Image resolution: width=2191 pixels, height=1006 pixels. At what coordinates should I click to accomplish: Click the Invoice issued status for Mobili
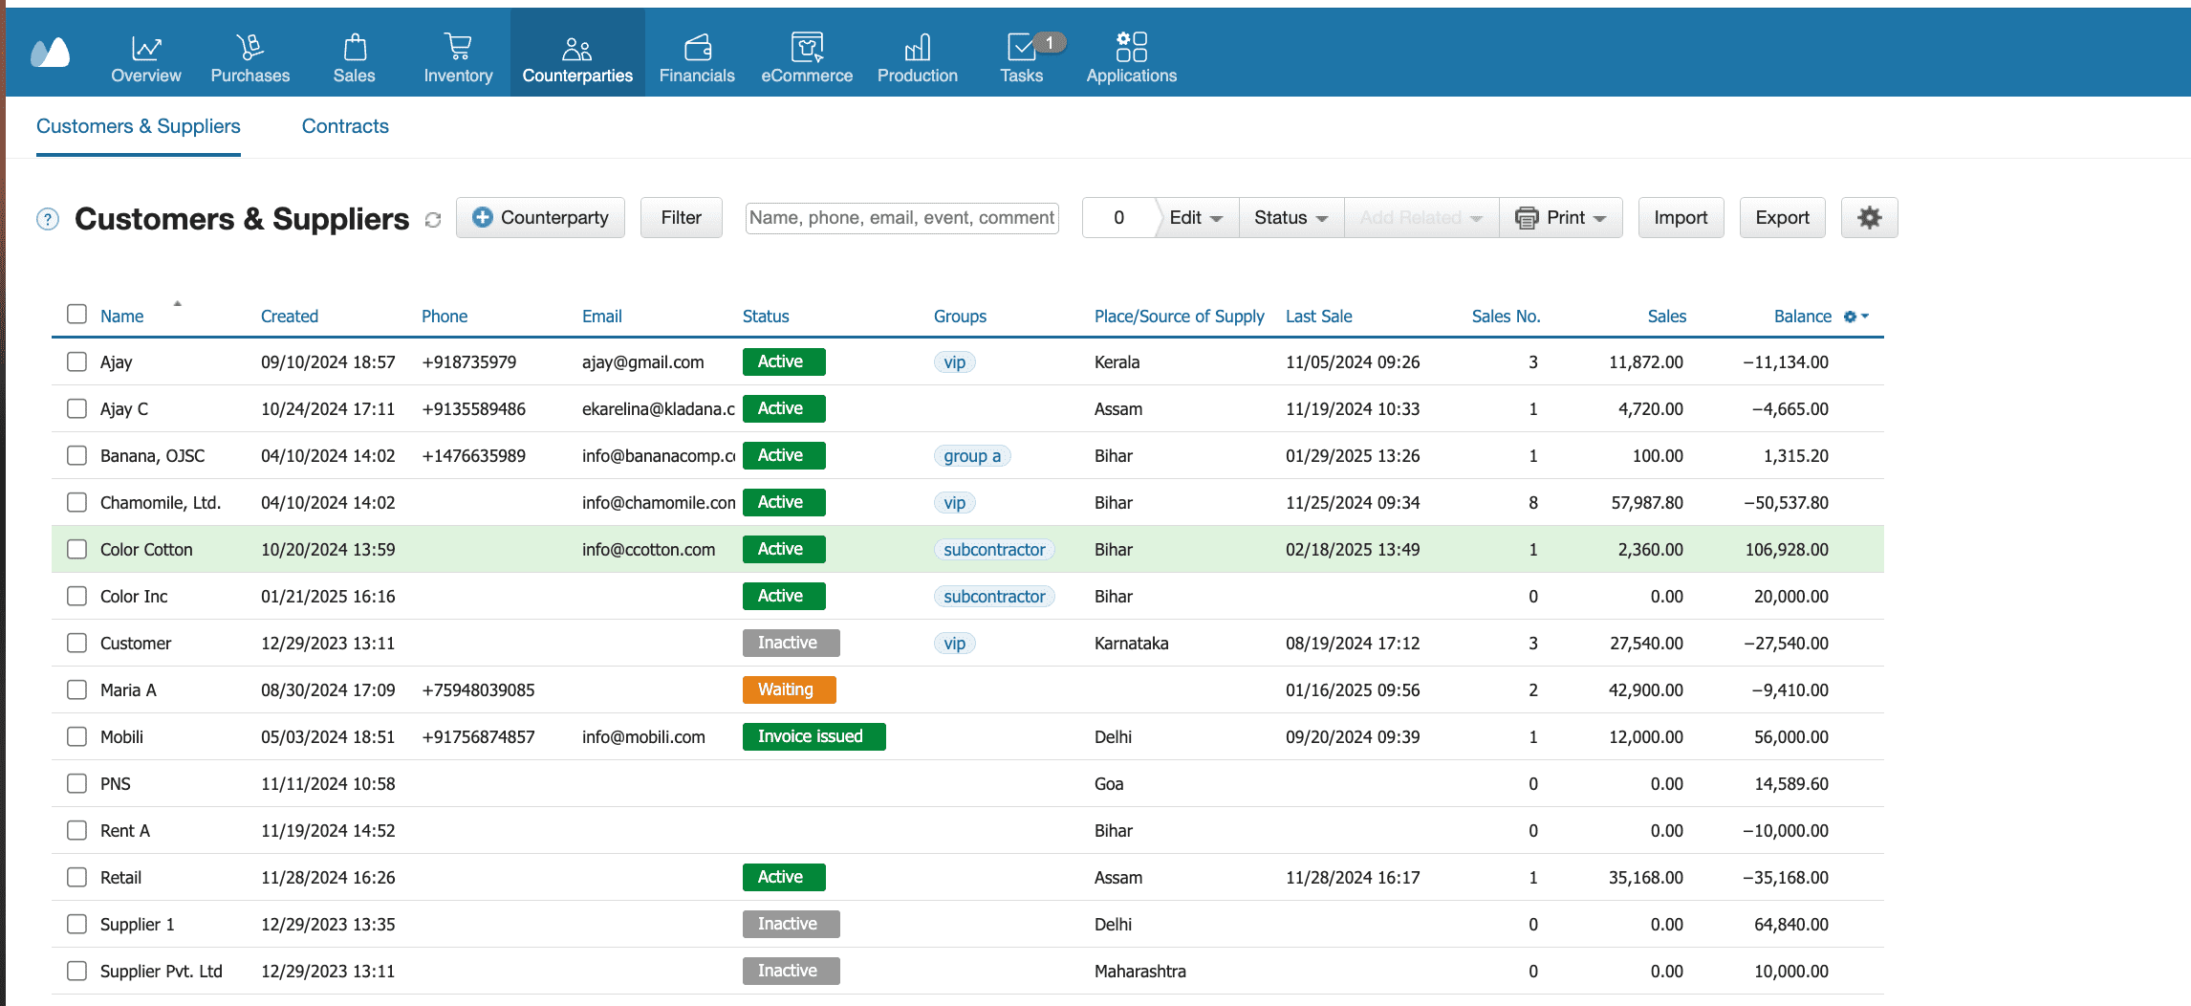pos(813,736)
